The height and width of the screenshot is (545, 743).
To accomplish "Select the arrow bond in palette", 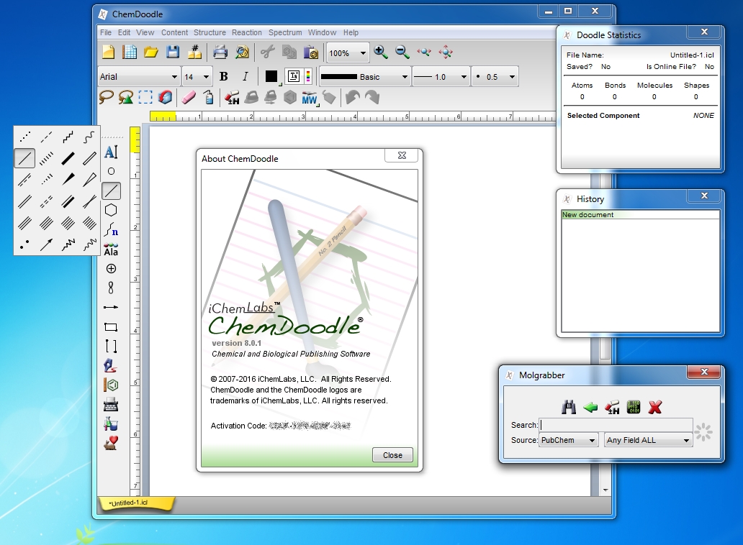I will [x=46, y=244].
